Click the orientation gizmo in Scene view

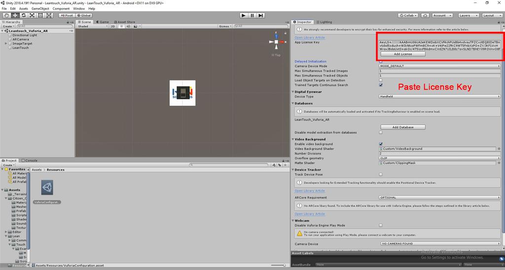click(x=276, y=42)
